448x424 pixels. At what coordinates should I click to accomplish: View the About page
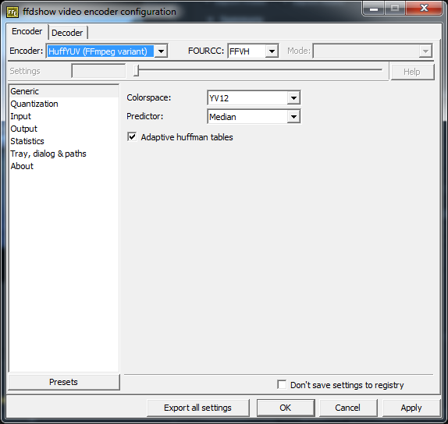22,166
